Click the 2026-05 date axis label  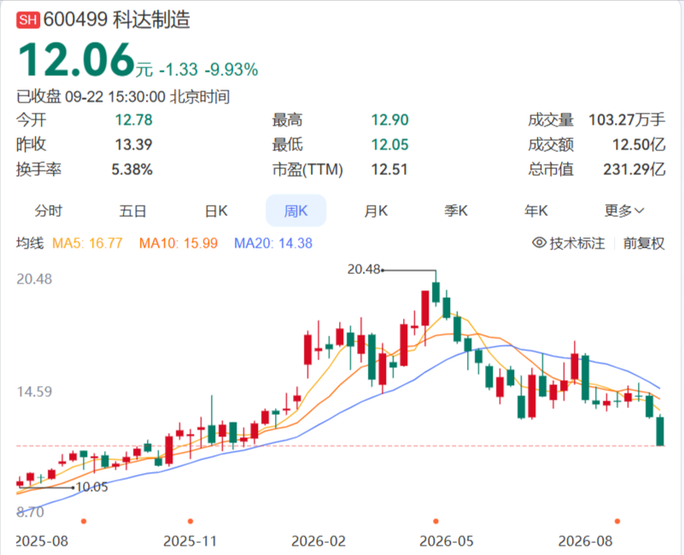447,541
